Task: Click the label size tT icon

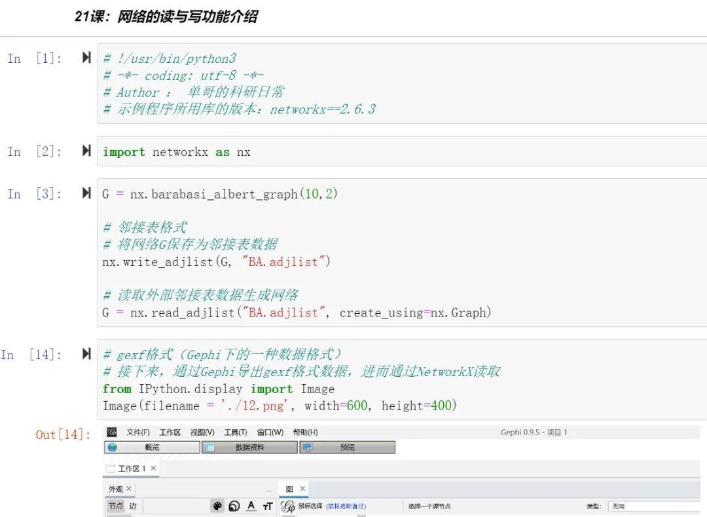Action: click(268, 506)
